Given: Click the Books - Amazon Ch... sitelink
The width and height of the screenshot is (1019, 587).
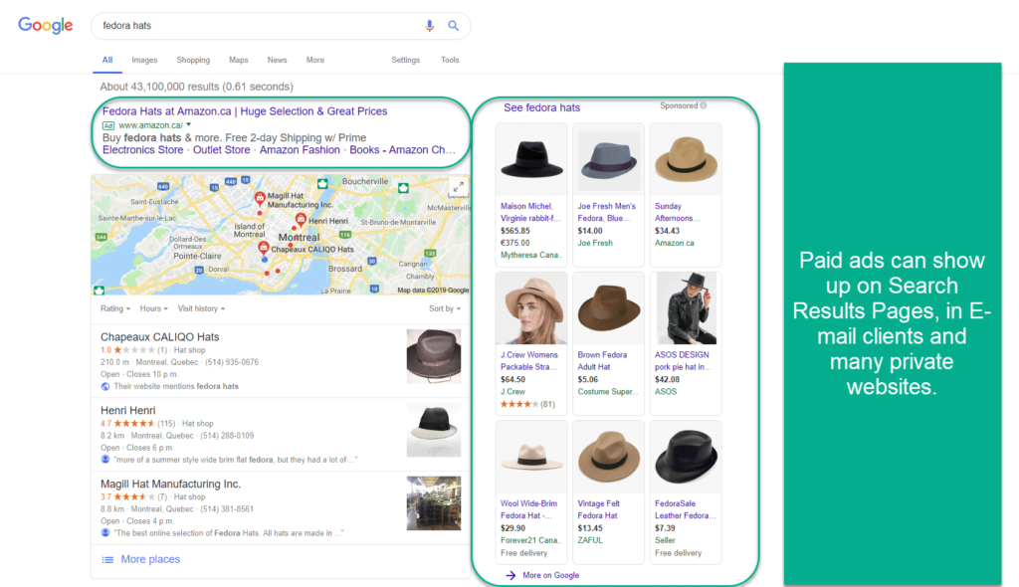Looking at the screenshot, I should (402, 150).
